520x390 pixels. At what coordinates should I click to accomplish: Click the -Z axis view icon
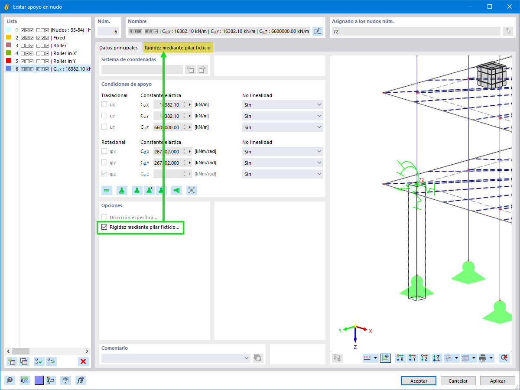pos(437,358)
